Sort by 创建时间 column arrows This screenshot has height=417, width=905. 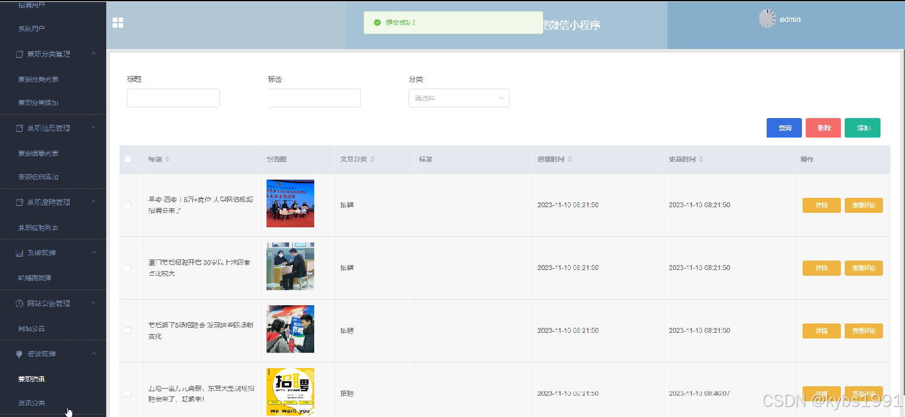[569, 160]
